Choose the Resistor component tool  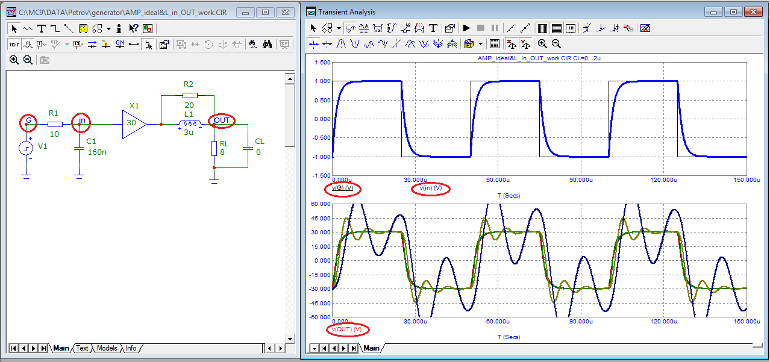[28, 28]
